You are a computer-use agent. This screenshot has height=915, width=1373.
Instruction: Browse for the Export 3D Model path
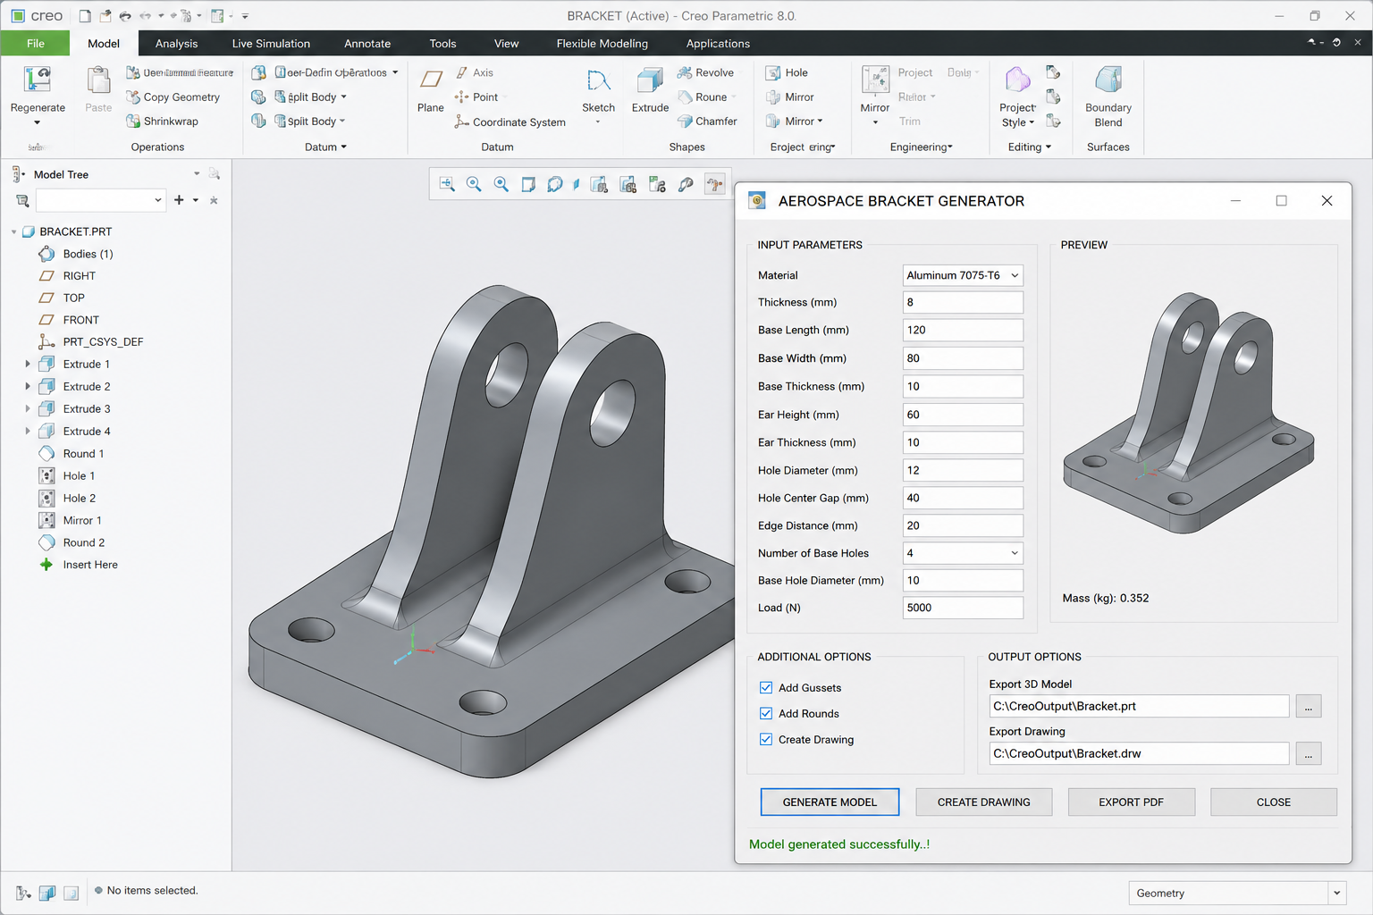[x=1309, y=707]
